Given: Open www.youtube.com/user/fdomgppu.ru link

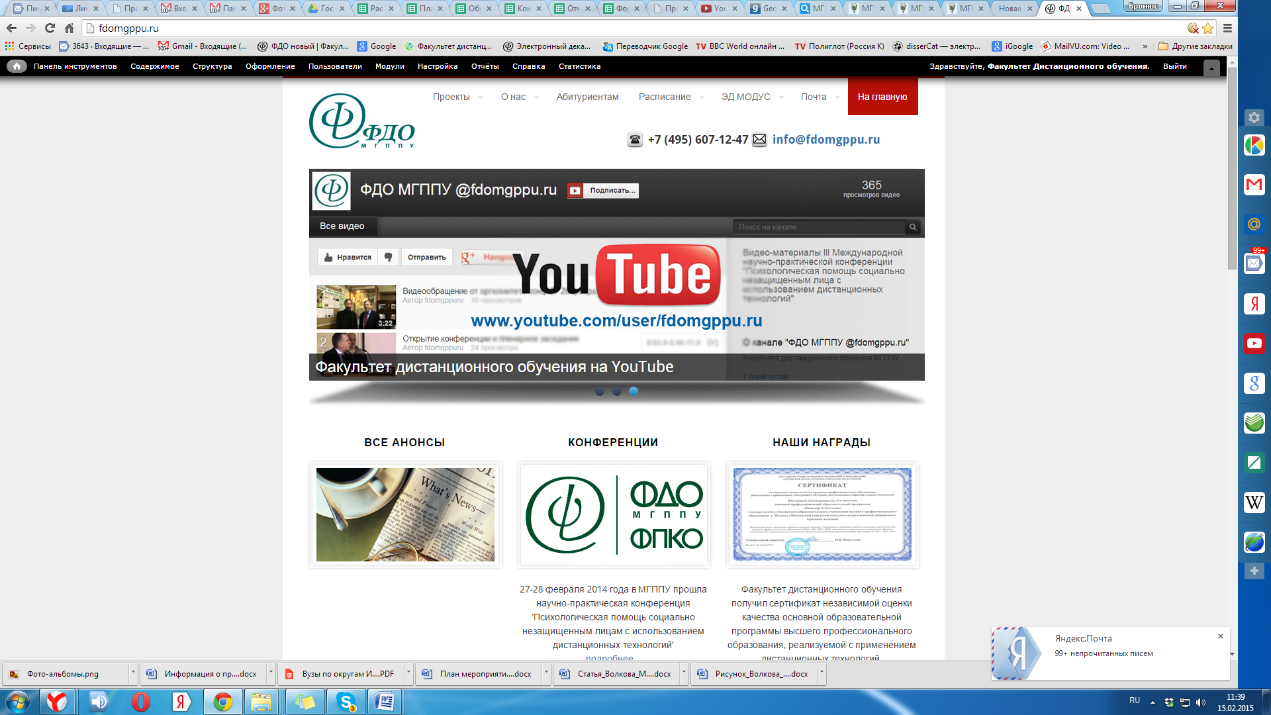Looking at the screenshot, I should pyautogui.click(x=616, y=320).
